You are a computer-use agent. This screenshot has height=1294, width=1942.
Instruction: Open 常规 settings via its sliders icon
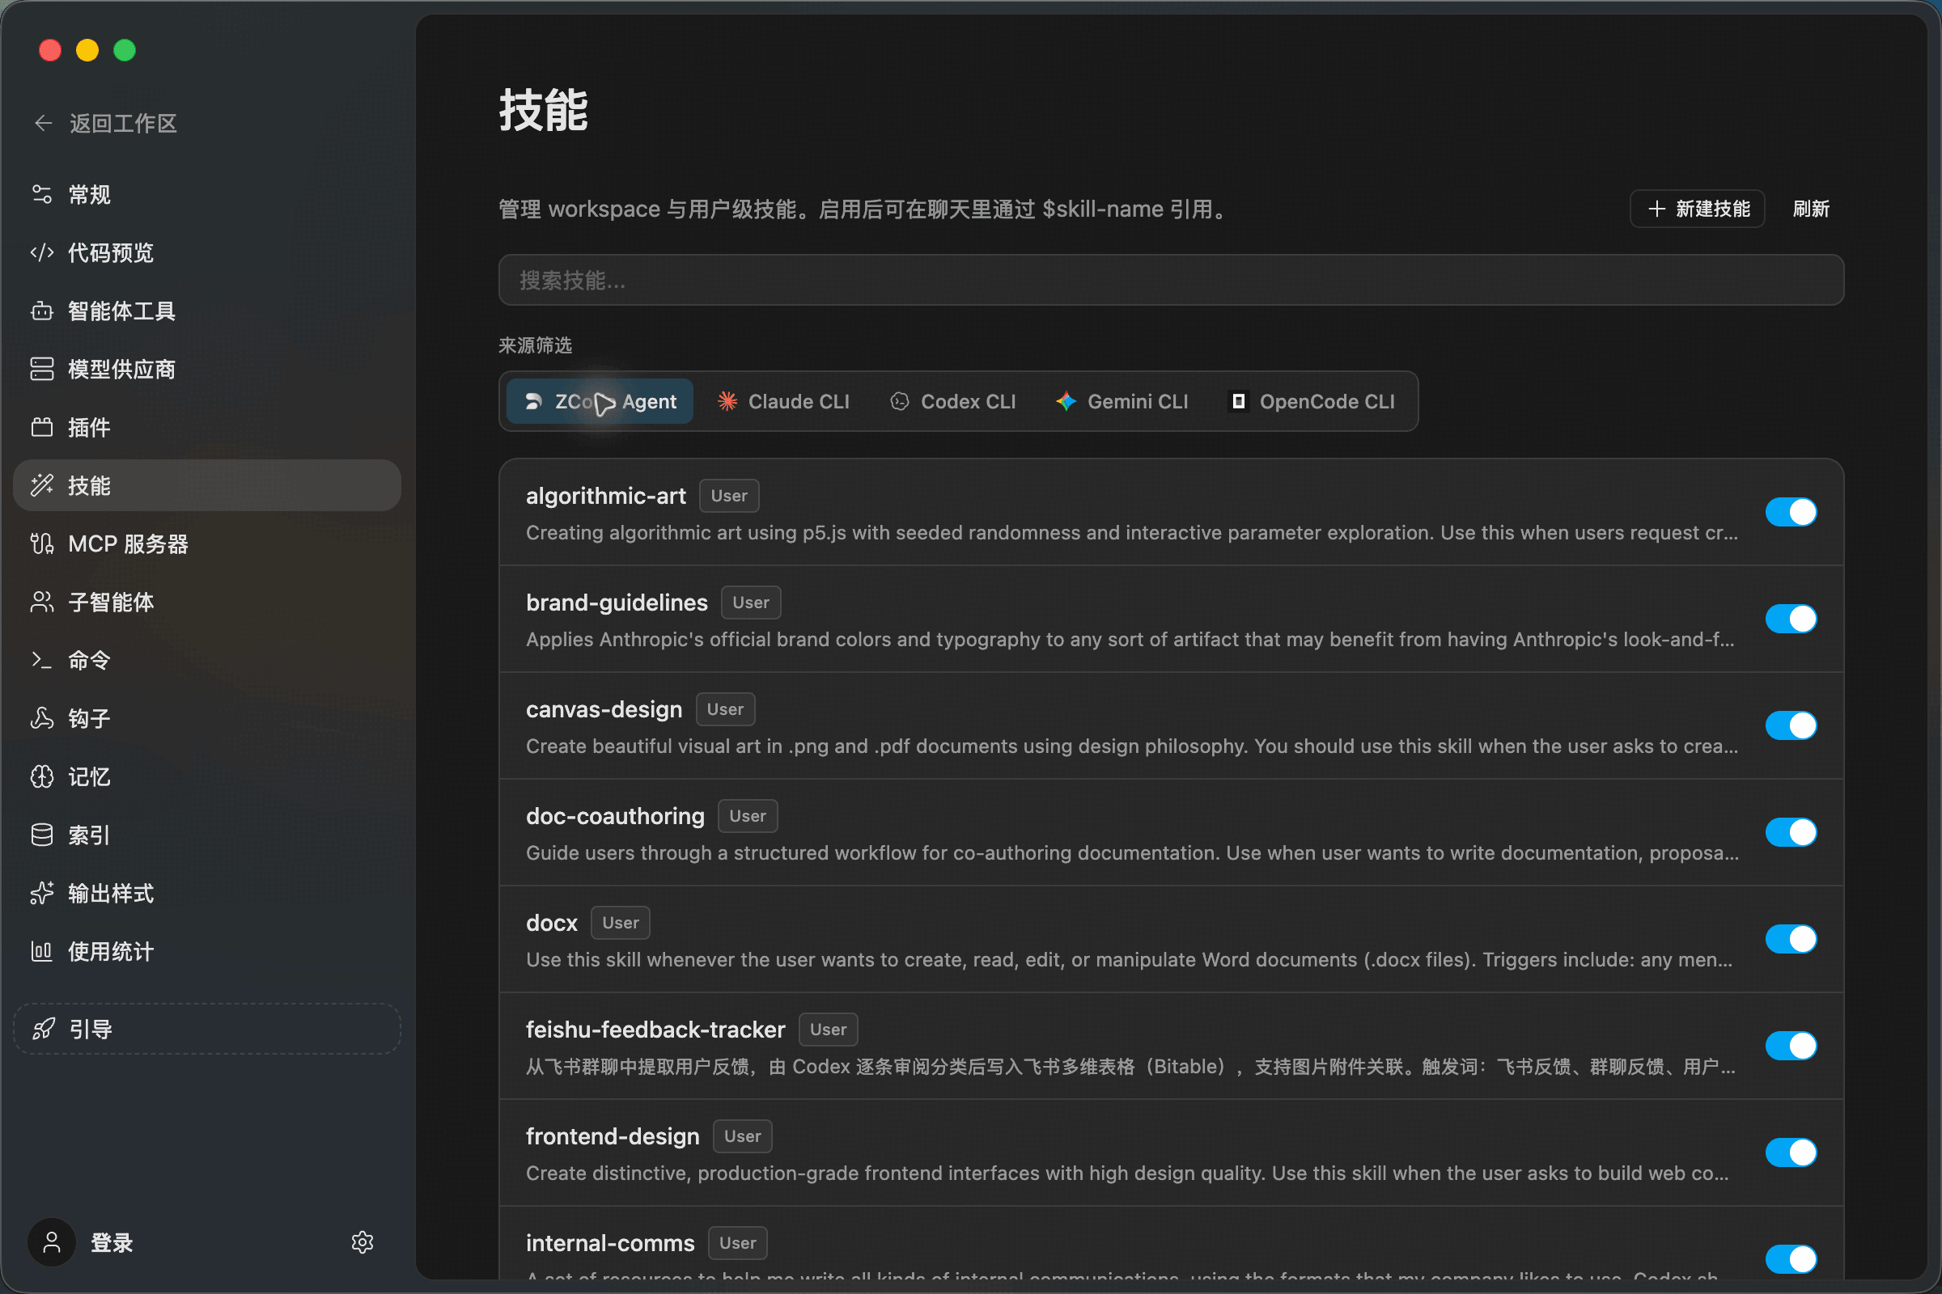click(x=42, y=194)
